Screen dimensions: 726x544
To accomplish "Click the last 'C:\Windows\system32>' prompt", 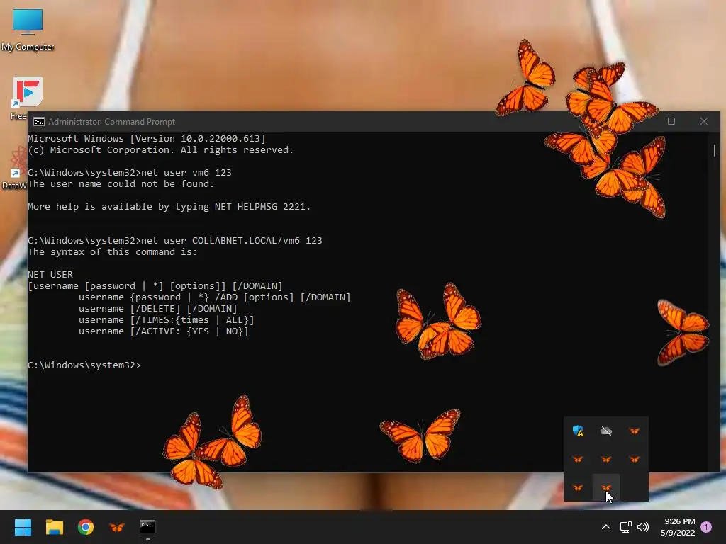I will tap(84, 365).
